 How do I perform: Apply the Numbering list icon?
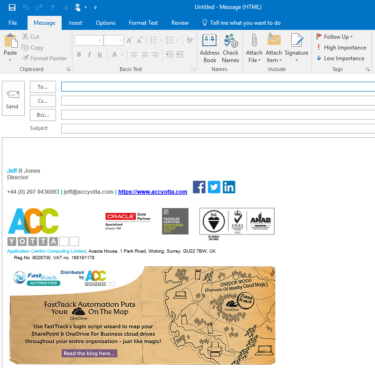point(170,40)
